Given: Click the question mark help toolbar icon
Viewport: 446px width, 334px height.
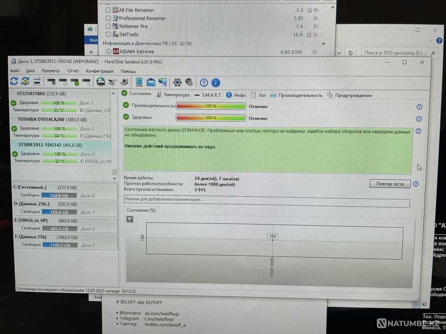Looking at the screenshot, I should pos(204,83).
